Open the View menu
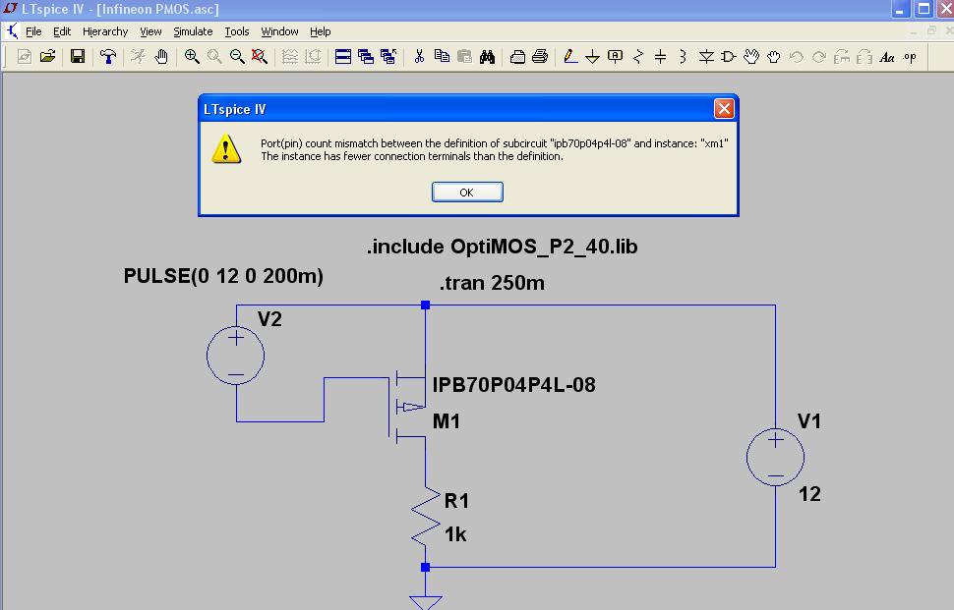The height and width of the screenshot is (610, 954). 150,31
